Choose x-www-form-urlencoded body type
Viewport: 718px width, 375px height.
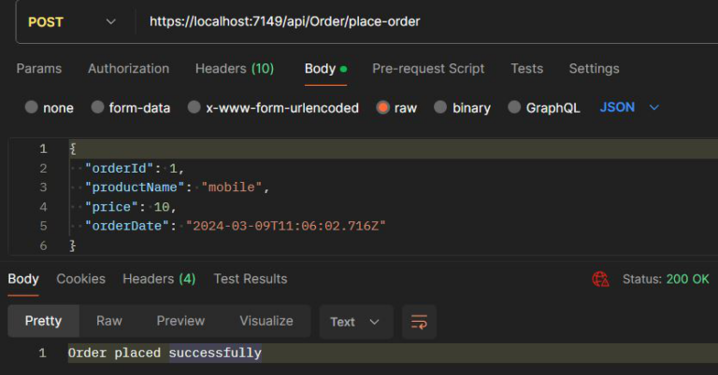(x=194, y=107)
